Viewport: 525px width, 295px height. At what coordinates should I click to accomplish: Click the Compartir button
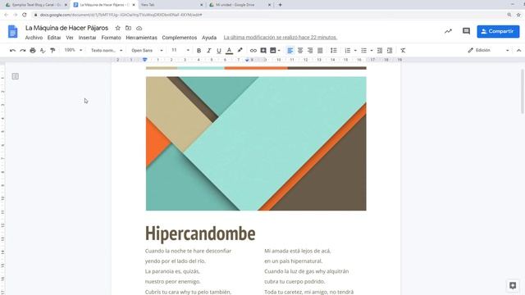click(x=498, y=31)
